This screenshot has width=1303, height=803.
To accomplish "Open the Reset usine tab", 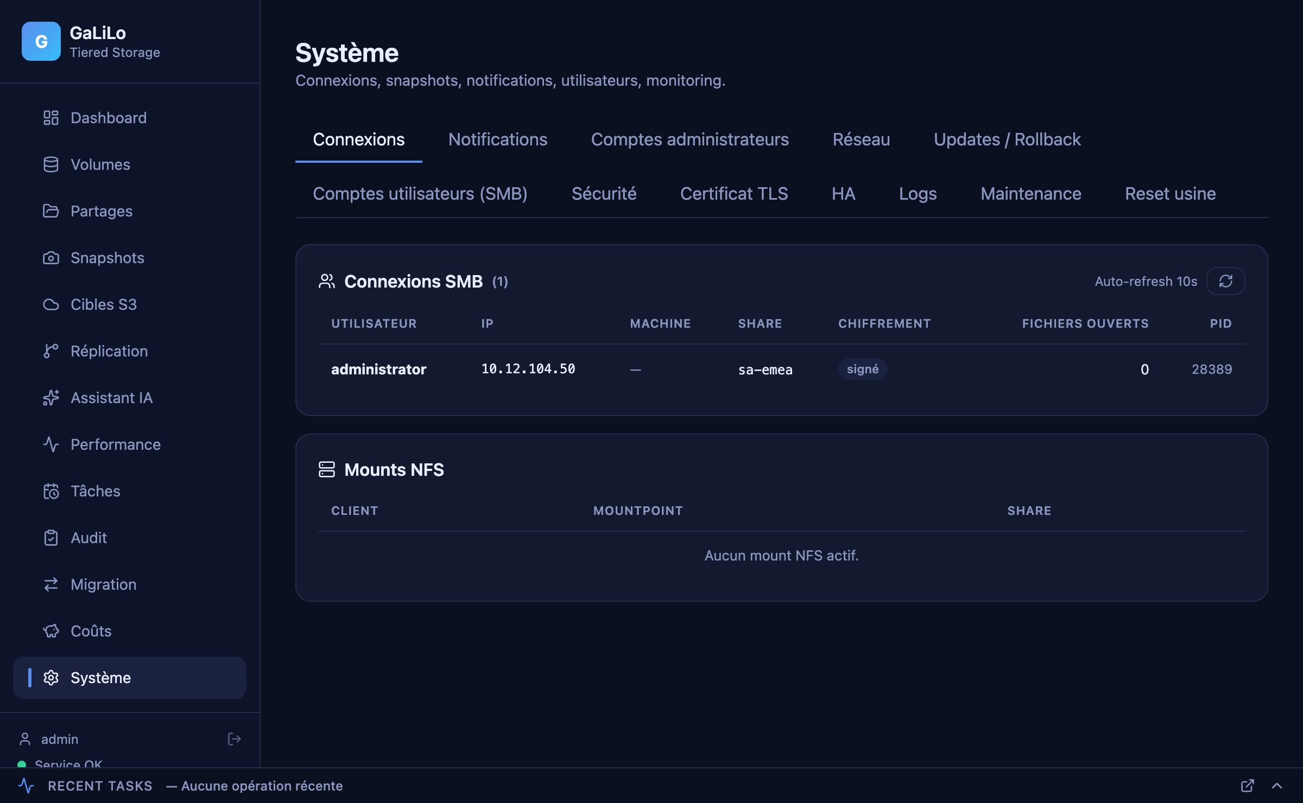I will pos(1171,194).
